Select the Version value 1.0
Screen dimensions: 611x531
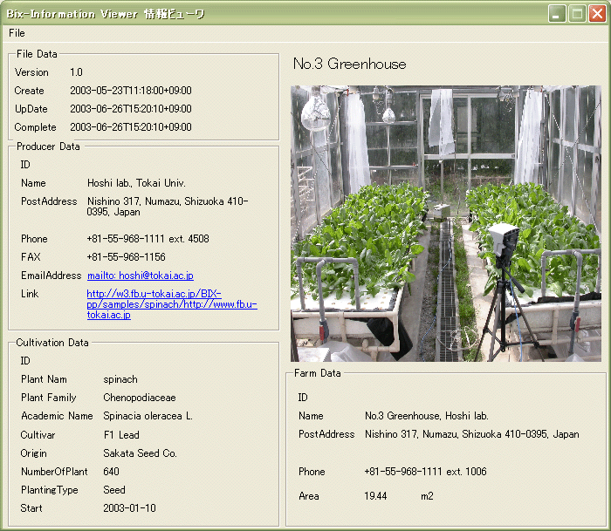(76, 72)
